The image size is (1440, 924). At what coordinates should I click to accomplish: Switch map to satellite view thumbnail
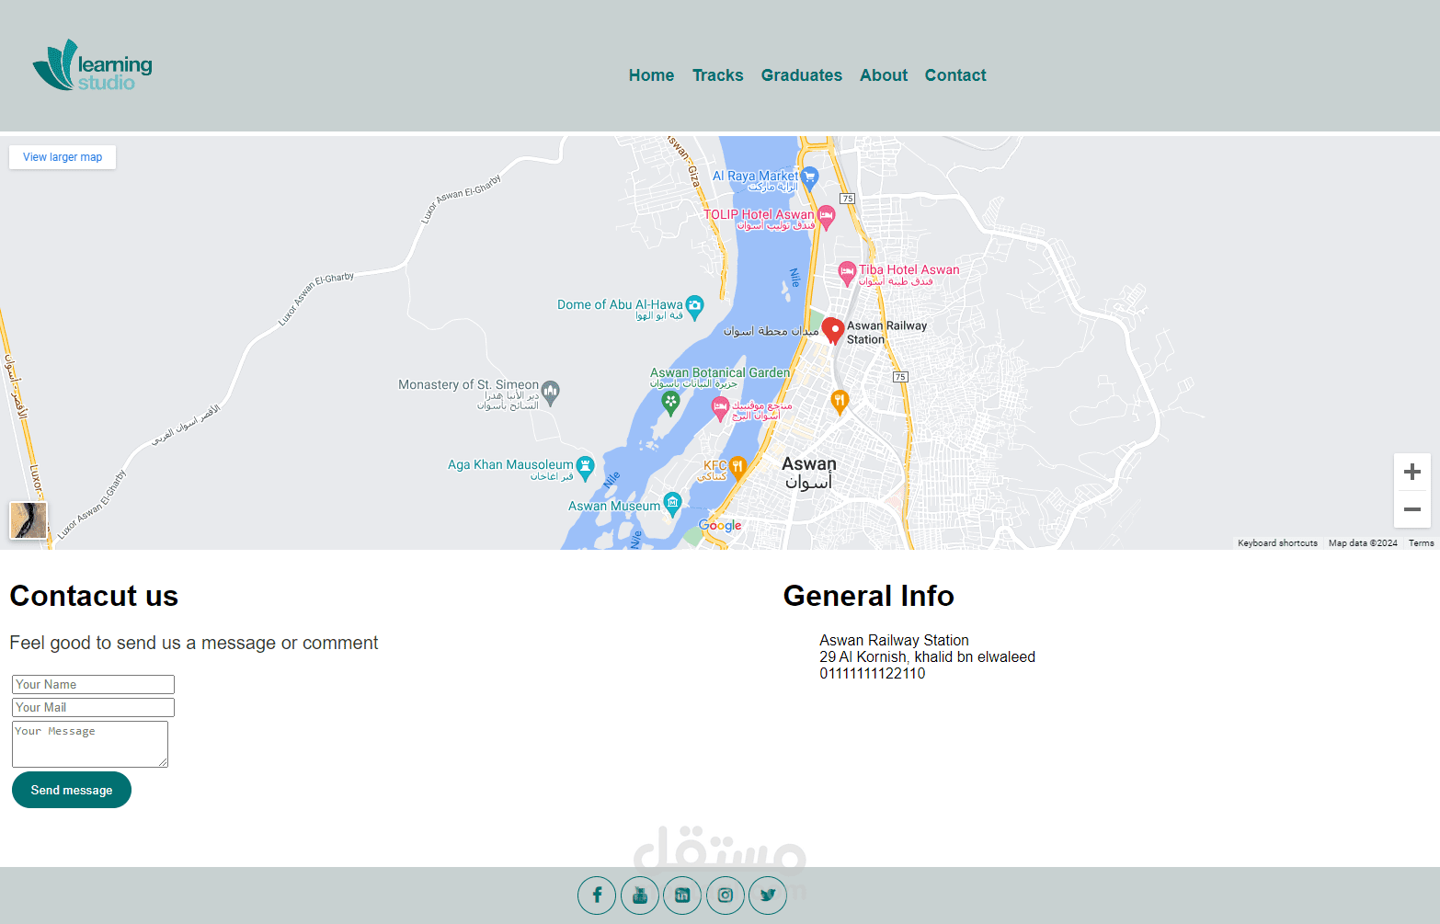(x=29, y=520)
